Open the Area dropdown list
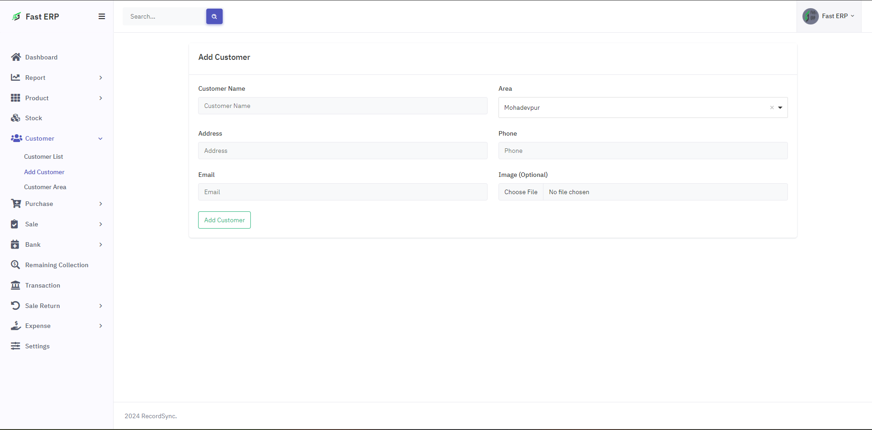Screen dimensions: 872x430 tap(780, 108)
